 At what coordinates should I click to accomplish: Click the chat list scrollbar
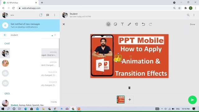(59, 53)
